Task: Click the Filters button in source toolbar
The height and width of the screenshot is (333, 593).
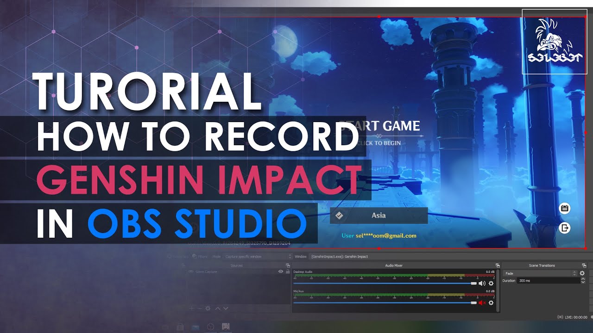Action: [200, 256]
